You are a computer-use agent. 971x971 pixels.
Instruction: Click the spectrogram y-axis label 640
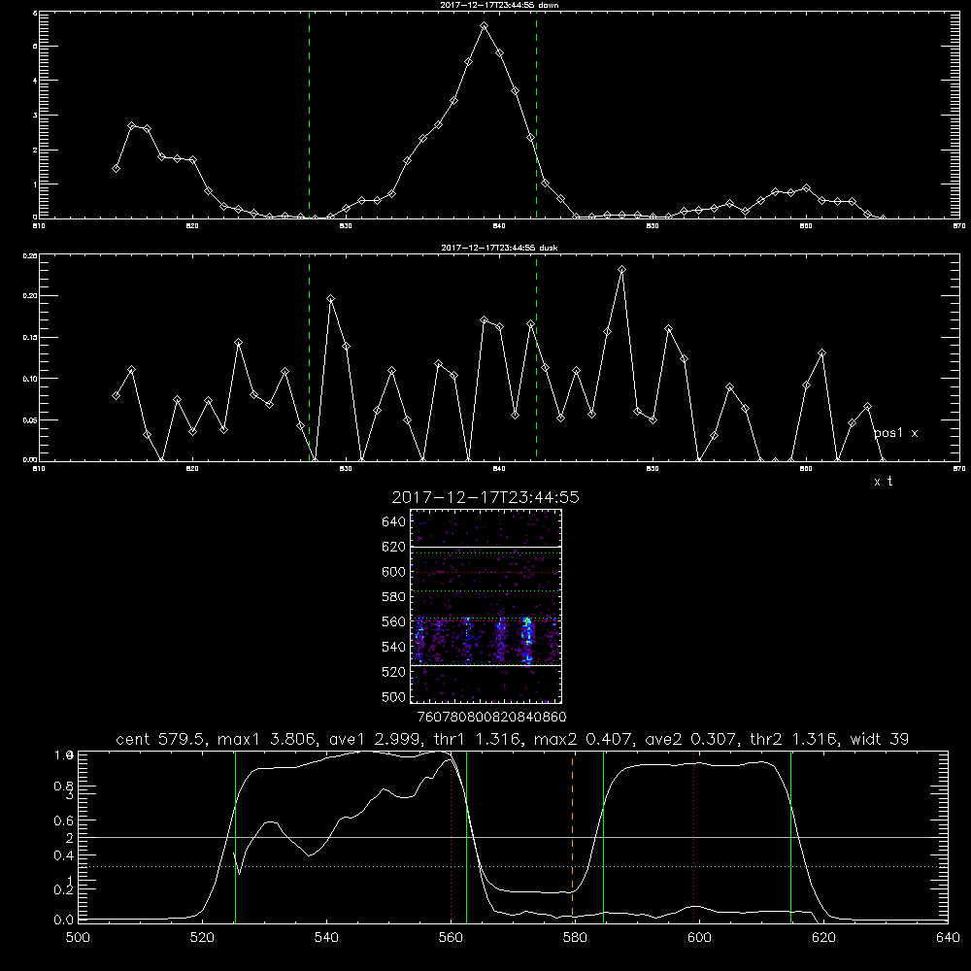point(394,522)
